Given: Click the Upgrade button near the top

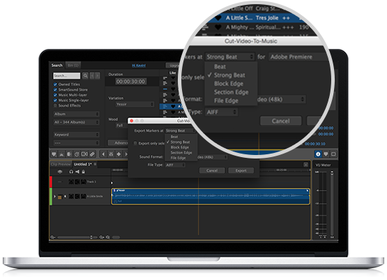Looking at the screenshot, I should (172, 66).
